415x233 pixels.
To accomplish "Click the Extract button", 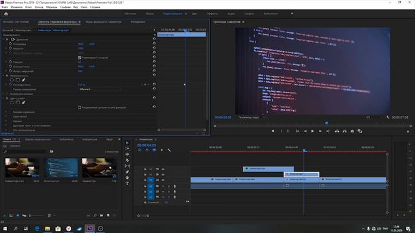I will pyautogui.click(x=344, y=131).
